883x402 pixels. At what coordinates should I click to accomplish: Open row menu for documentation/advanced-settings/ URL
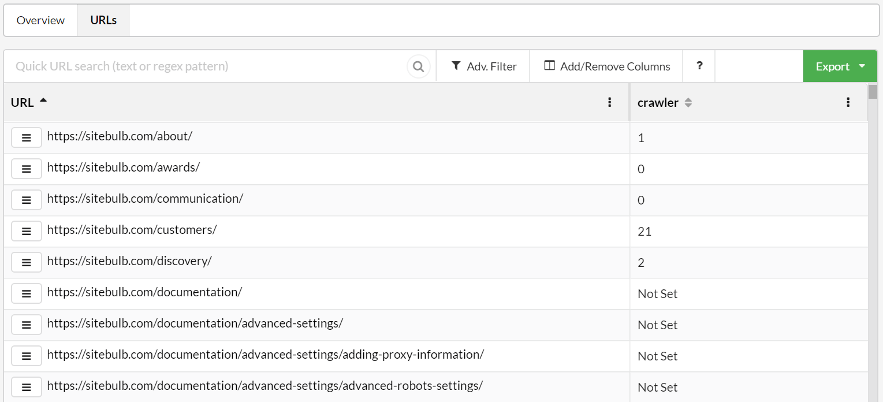tap(27, 325)
